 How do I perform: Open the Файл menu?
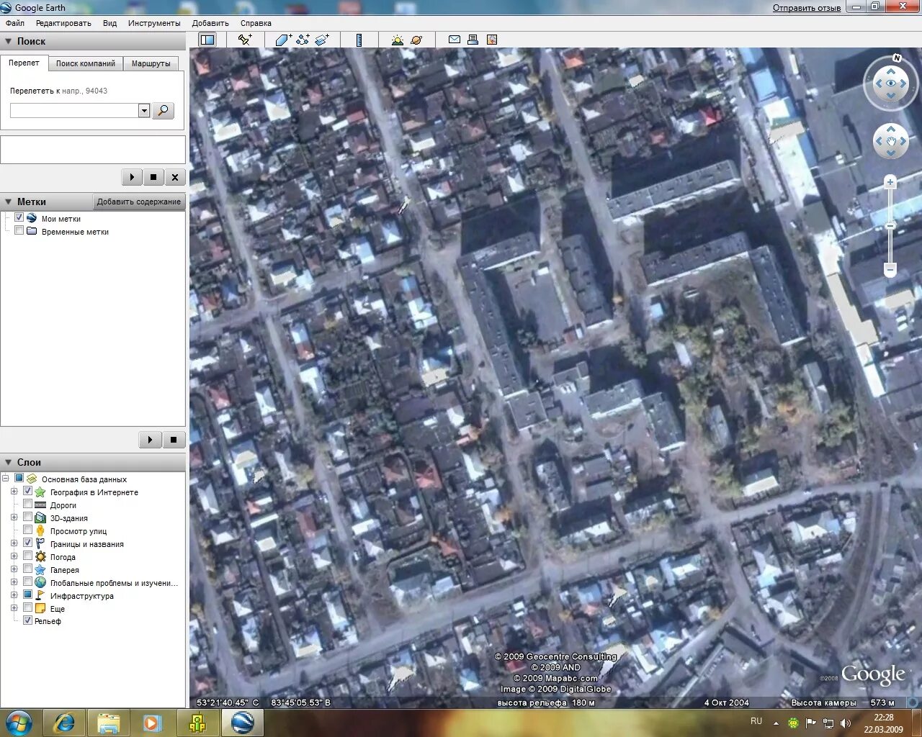point(15,23)
